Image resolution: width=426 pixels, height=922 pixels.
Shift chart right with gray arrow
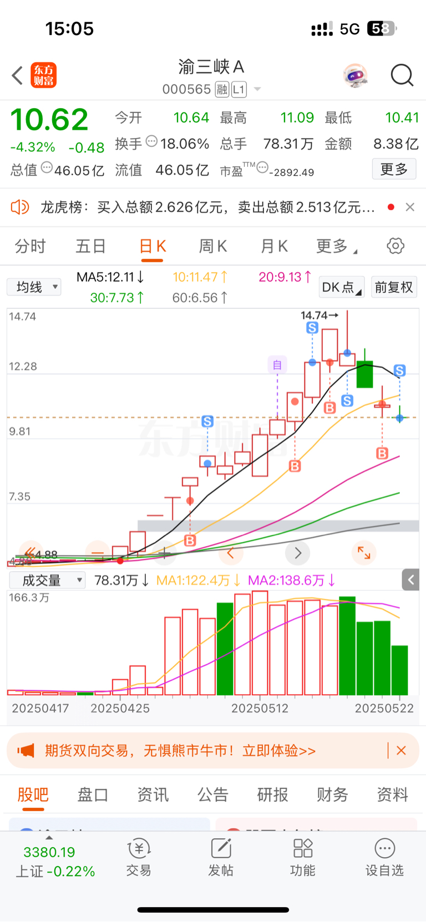click(298, 553)
